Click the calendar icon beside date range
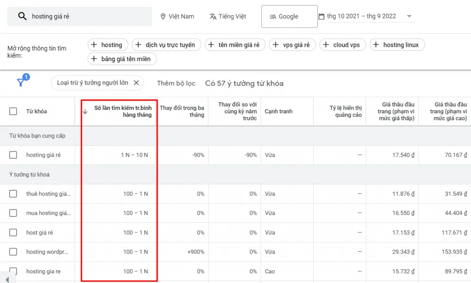Screen dimensions: 471x283 (322, 17)
